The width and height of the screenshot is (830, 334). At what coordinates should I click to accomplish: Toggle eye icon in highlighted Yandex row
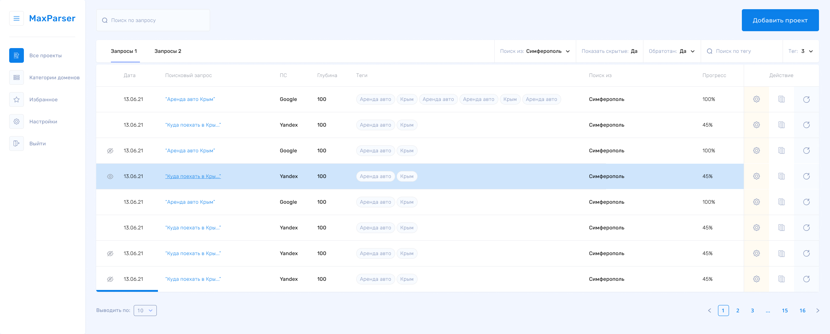[110, 177]
